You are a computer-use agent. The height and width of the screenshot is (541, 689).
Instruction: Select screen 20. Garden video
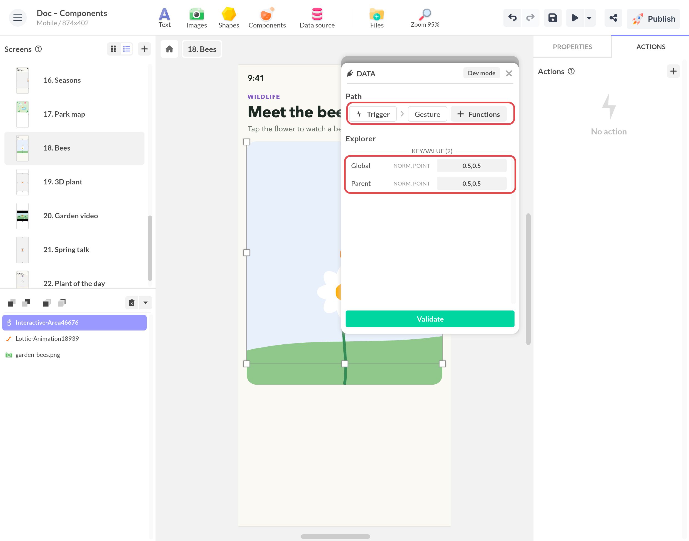(74, 216)
